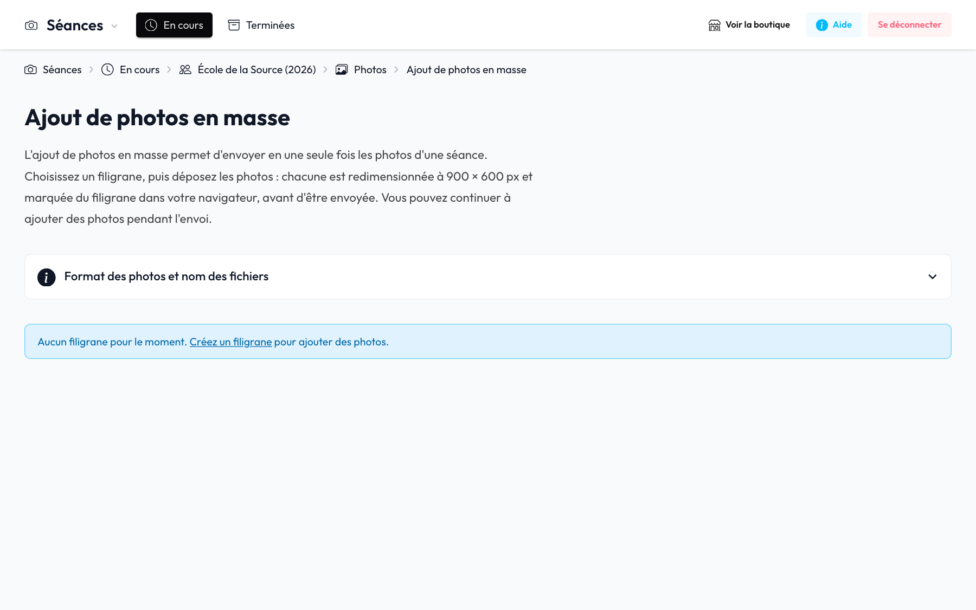976x610 pixels.
Task: Click Se déconnecter to log out
Action: (x=910, y=25)
